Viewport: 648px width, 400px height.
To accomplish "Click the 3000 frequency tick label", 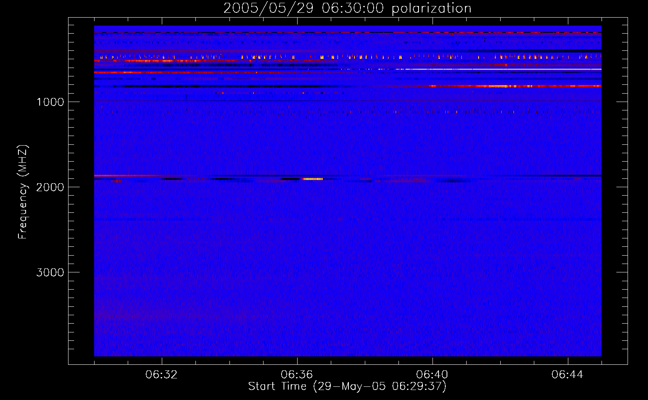I will pos(50,272).
